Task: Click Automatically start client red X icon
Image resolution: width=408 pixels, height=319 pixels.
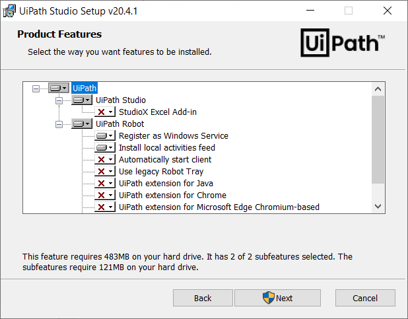Action: click(104, 159)
